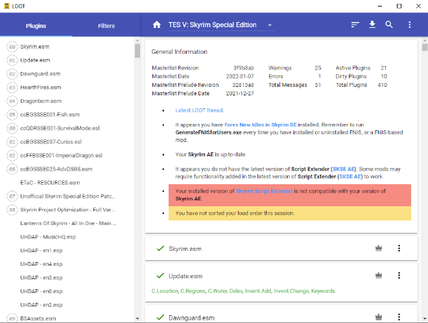The height and width of the screenshot is (323, 428).
Task: Open three-dot menu on Skyrim.esm card
Action: (399, 248)
